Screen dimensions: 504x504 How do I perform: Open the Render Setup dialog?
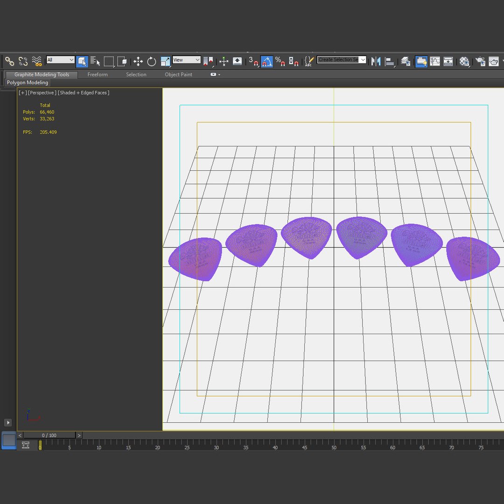pyautogui.click(x=480, y=61)
